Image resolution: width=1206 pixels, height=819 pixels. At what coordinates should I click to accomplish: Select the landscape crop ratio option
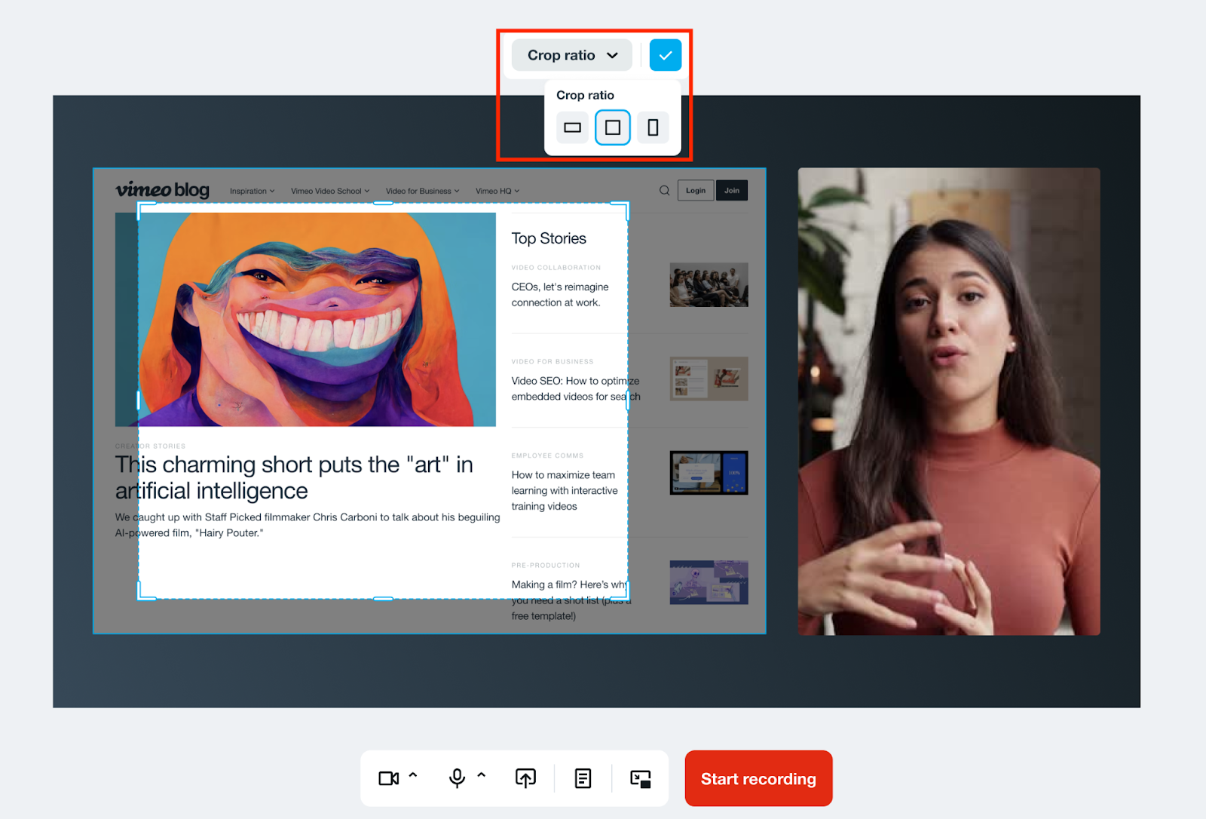tap(573, 127)
